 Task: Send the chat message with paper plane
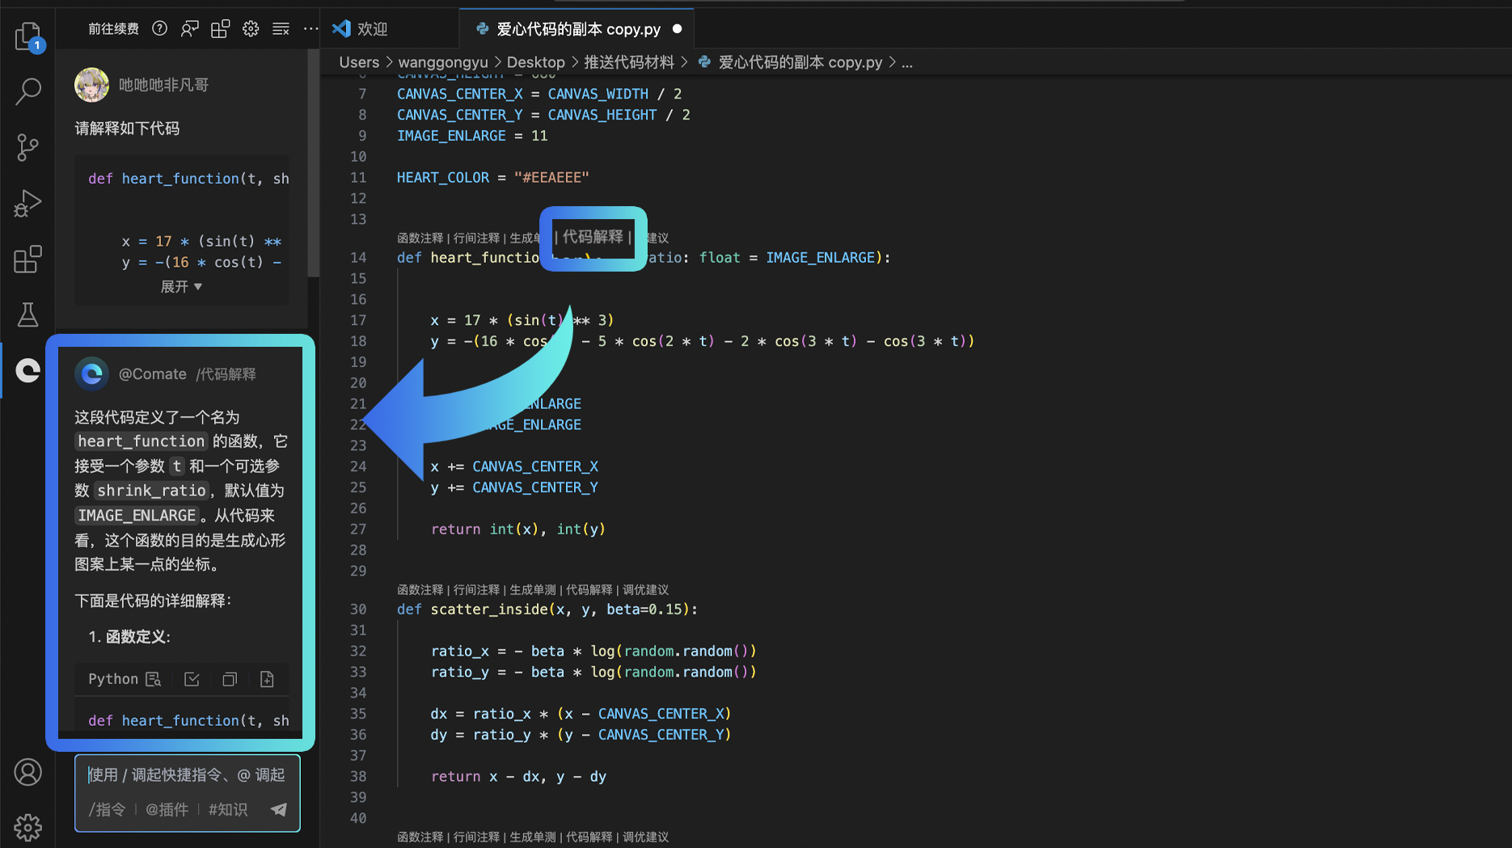(x=278, y=809)
